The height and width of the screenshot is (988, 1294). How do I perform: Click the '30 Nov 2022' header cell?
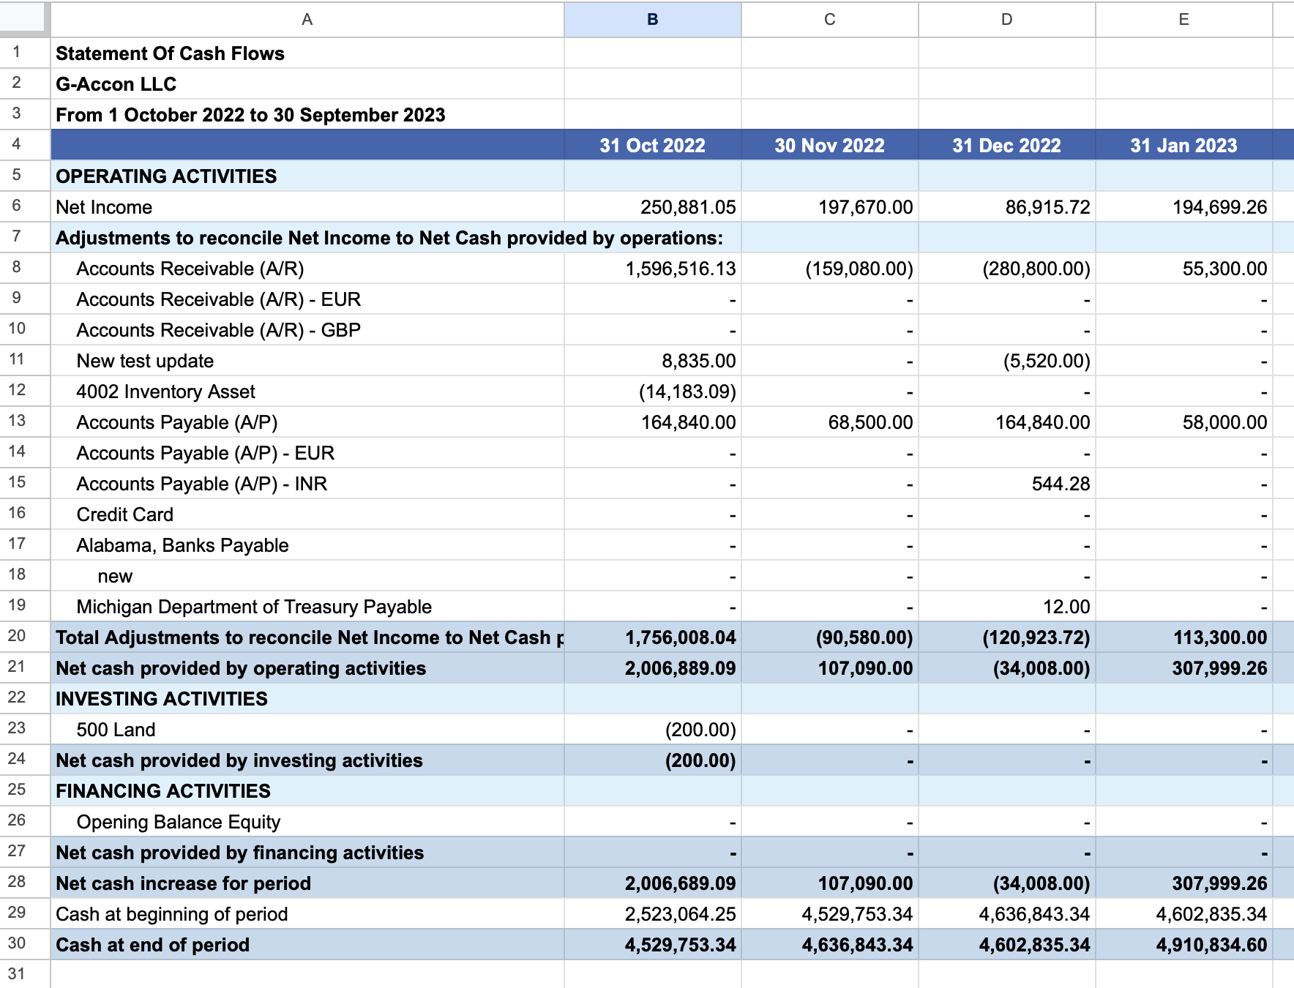[830, 145]
